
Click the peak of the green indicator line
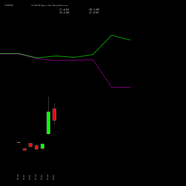(x=112, y=35)
